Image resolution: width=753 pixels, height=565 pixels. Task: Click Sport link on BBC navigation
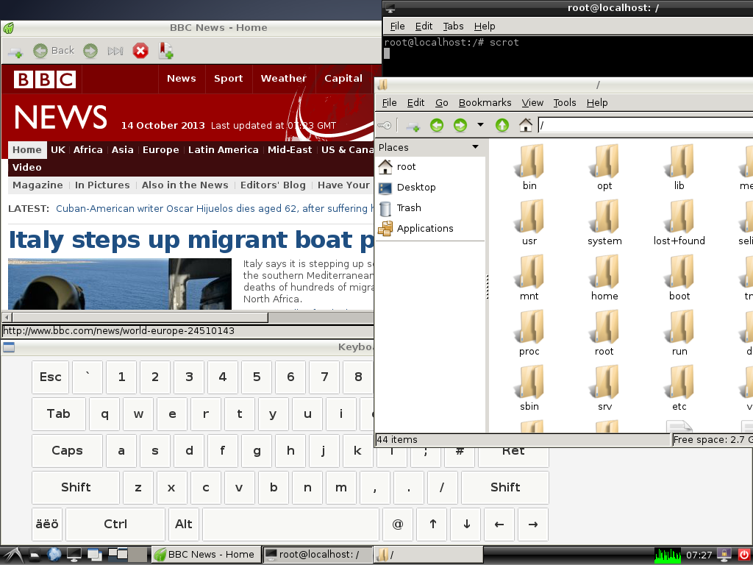coord(228,78)
